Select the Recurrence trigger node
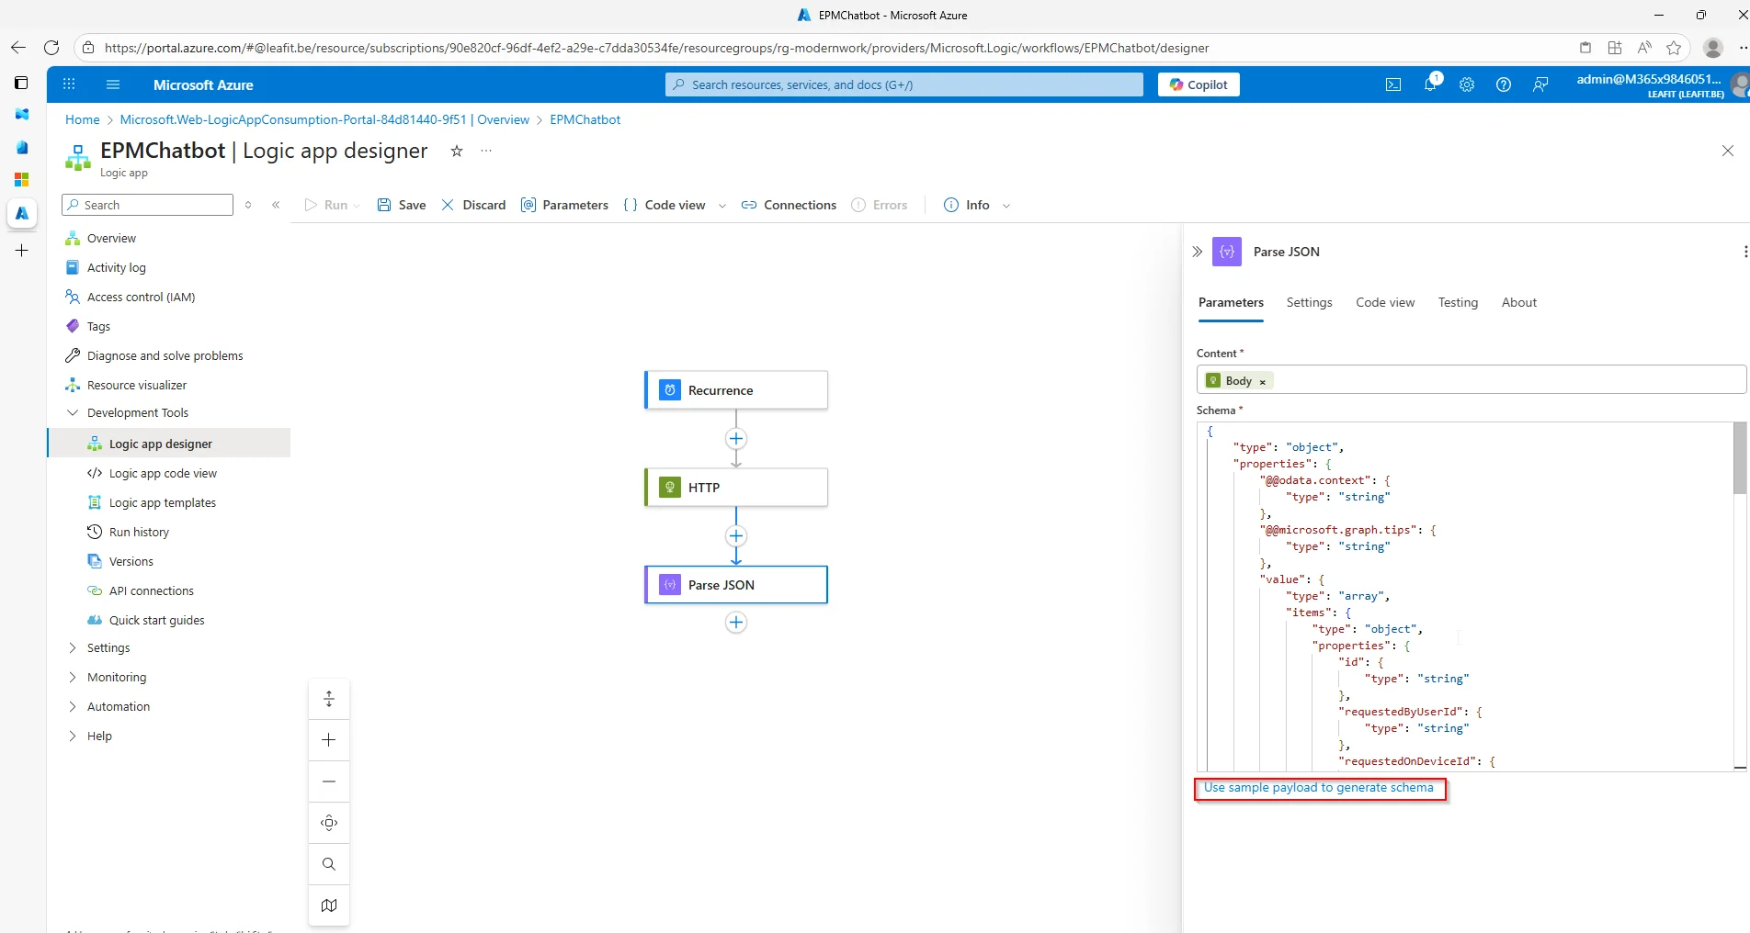The image size is (1750, 933). (736, 390)
